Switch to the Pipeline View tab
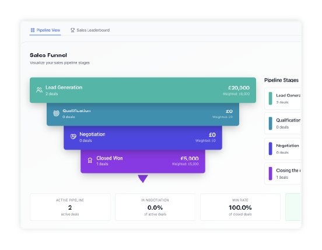Image resolution: width=322 pixels, height=250 pixels. [45, 30]
